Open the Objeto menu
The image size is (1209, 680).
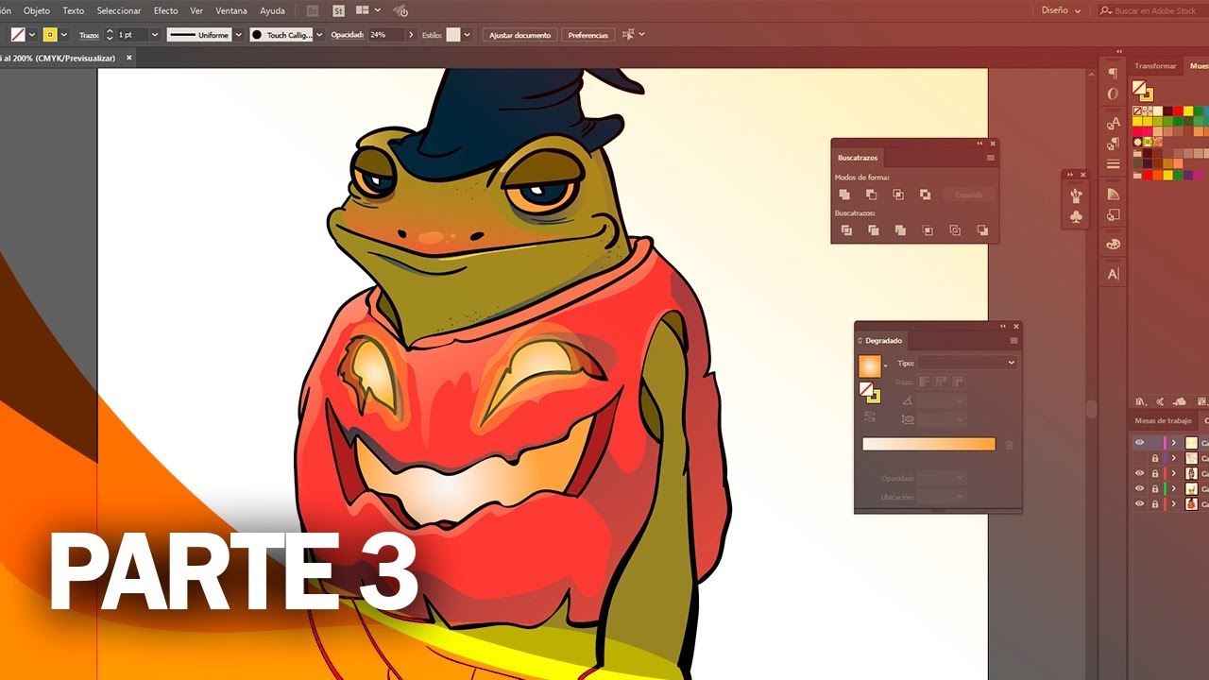click(x=37, y=10)
